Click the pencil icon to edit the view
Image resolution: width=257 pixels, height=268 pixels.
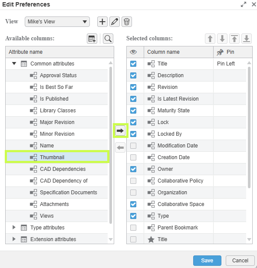[115, 22]
